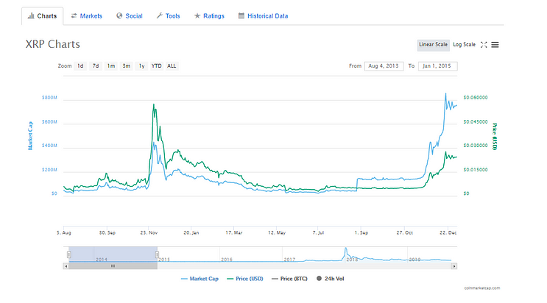Click the "Price (USD)" vertical axis title
The width and height of the screenshot is (547, 303).
point(494,137)
